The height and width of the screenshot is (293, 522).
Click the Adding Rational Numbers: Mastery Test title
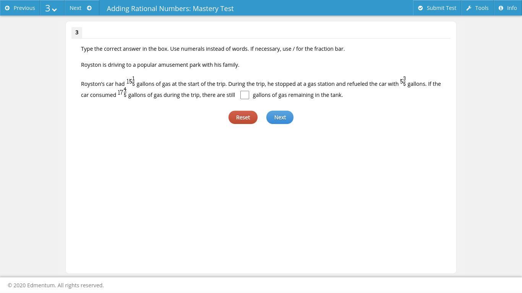(170, 8)
